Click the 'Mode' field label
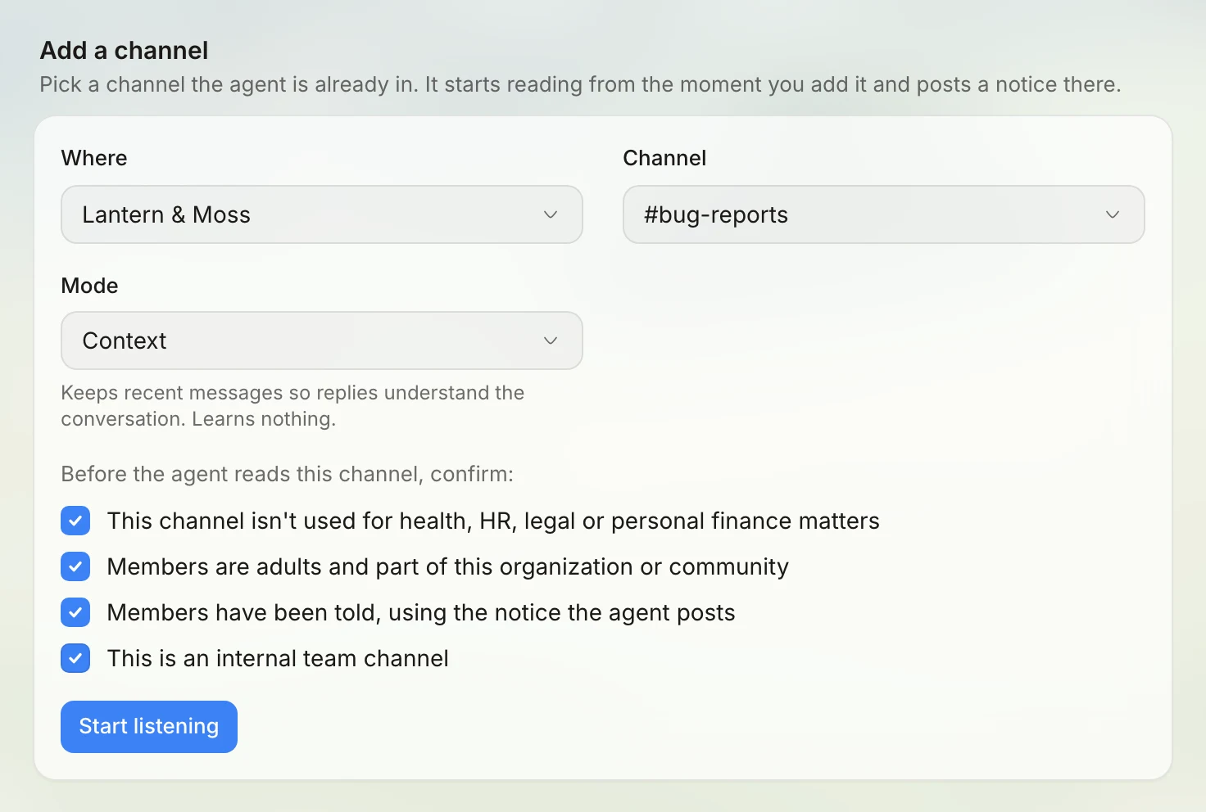Image resolution: width=1206 pixels, height=812 pixels. pos(90,286)
